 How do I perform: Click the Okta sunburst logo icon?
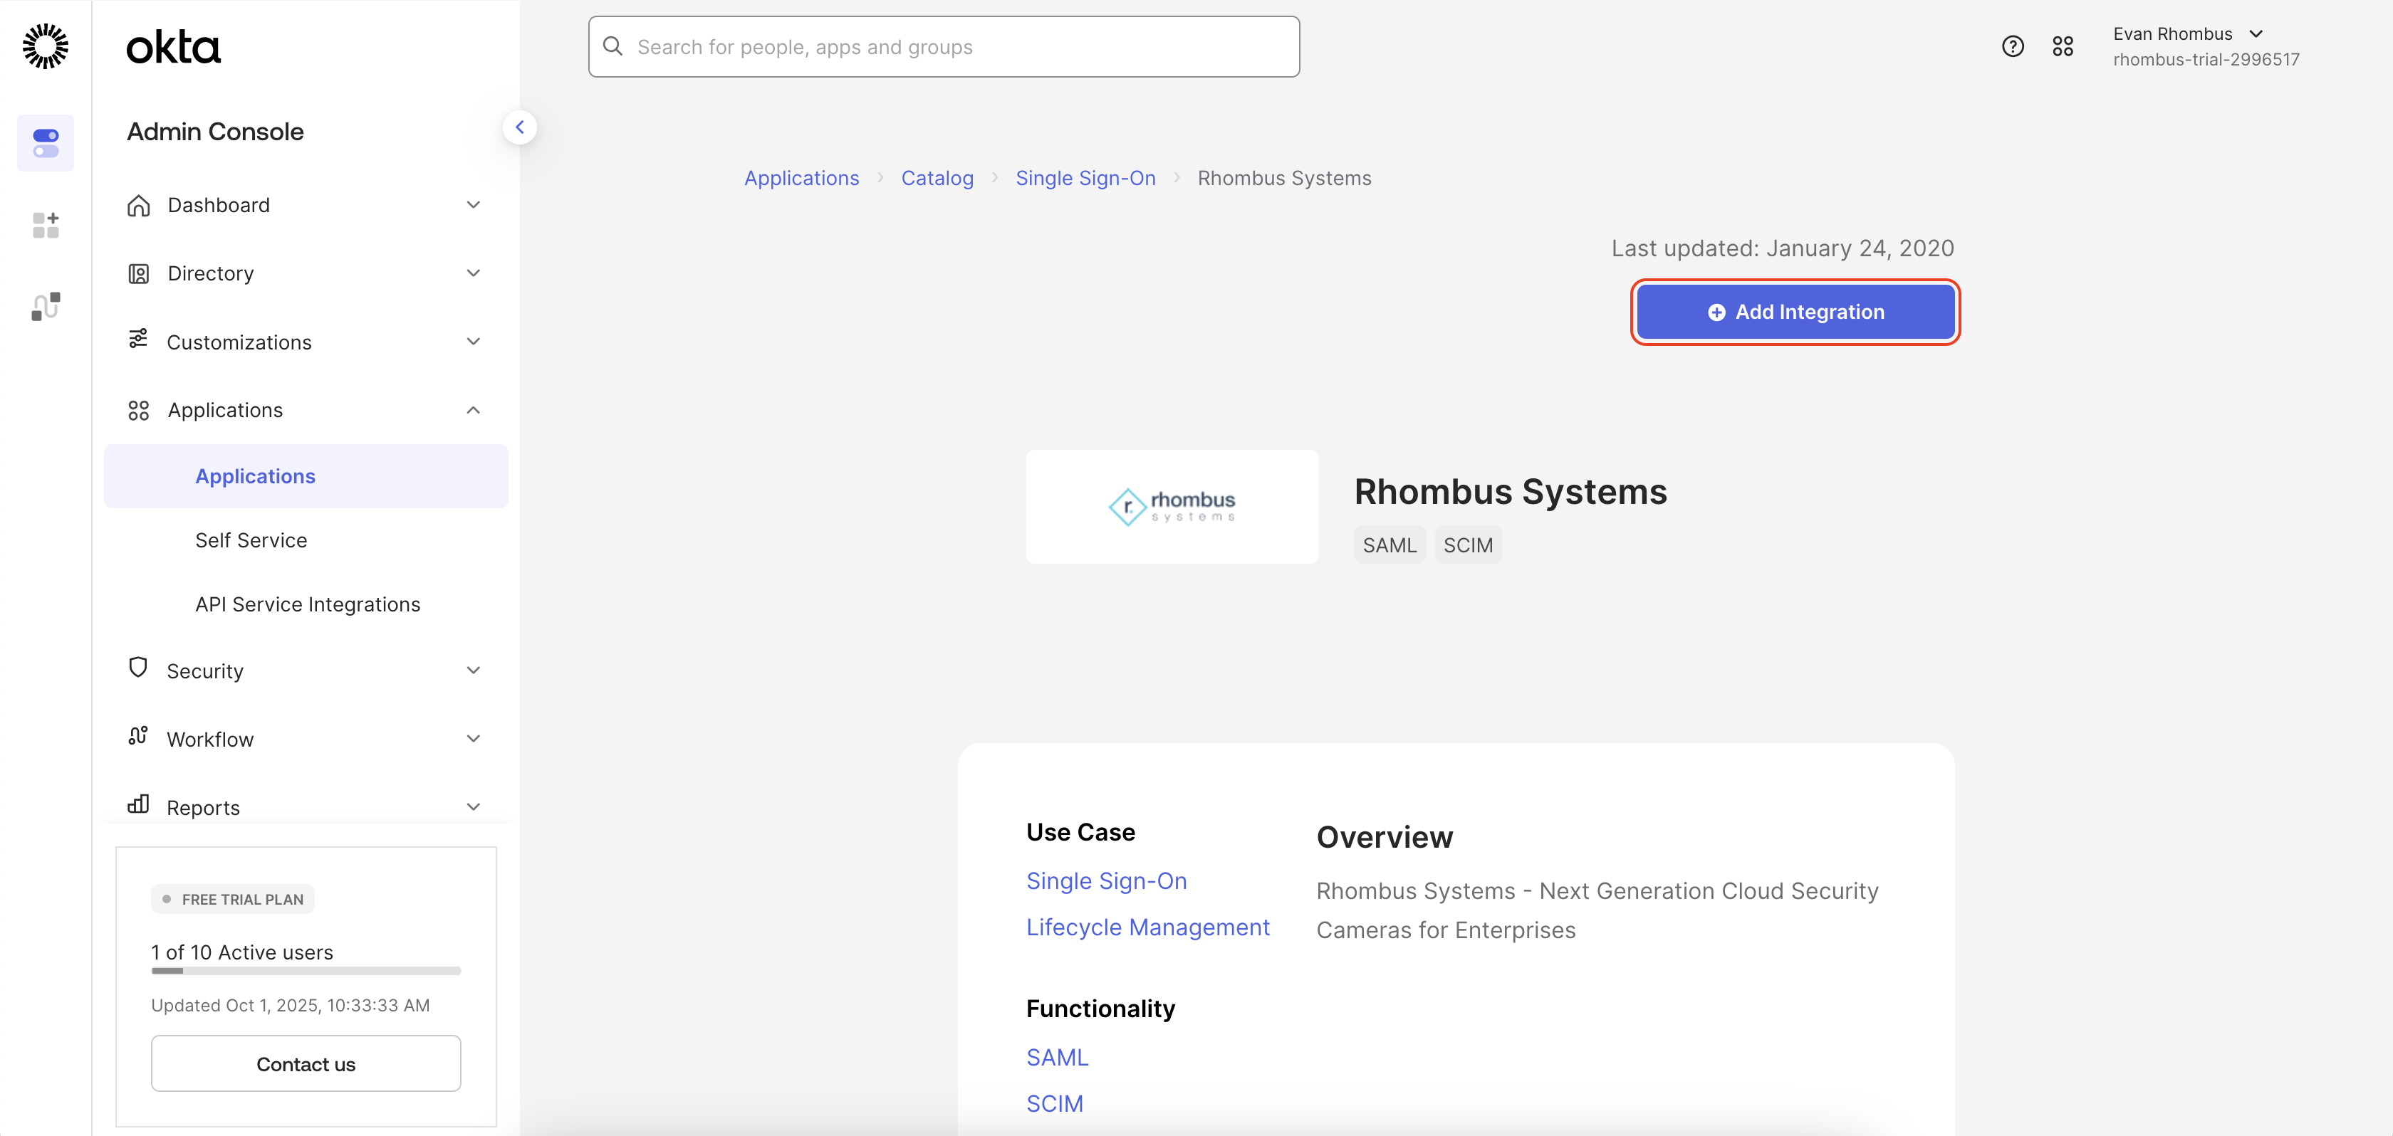pos(45,46)
